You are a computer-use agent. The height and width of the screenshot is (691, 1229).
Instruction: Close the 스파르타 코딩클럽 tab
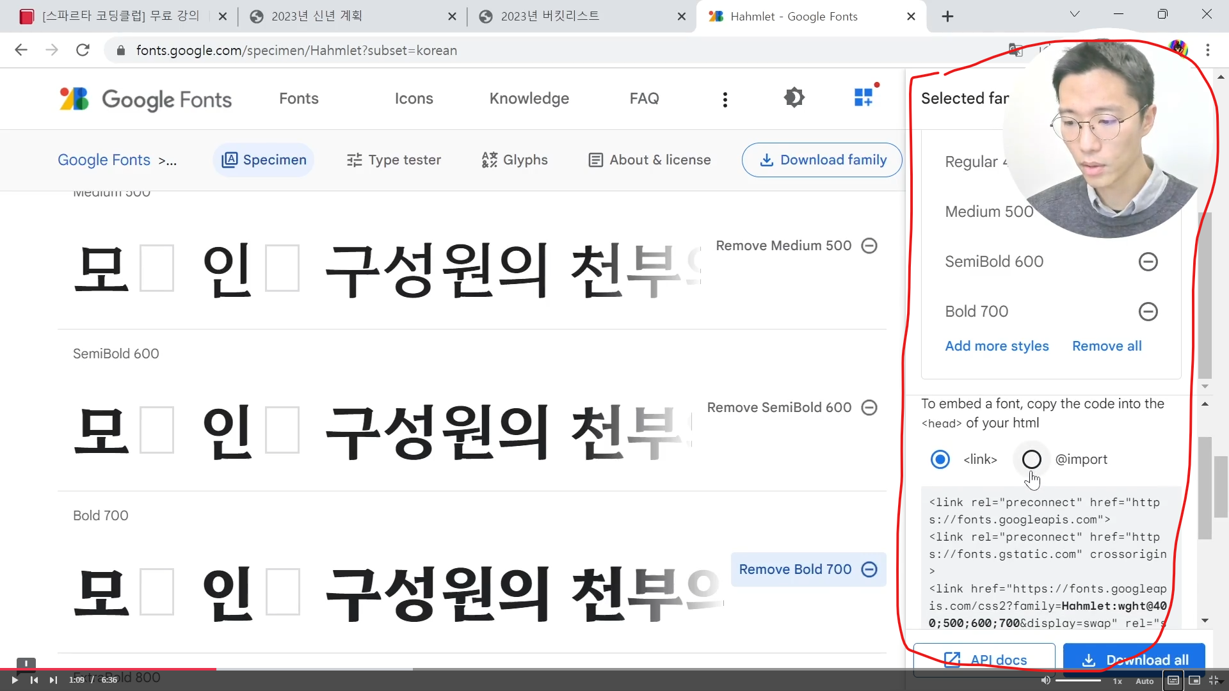click(x=222, y=17)
